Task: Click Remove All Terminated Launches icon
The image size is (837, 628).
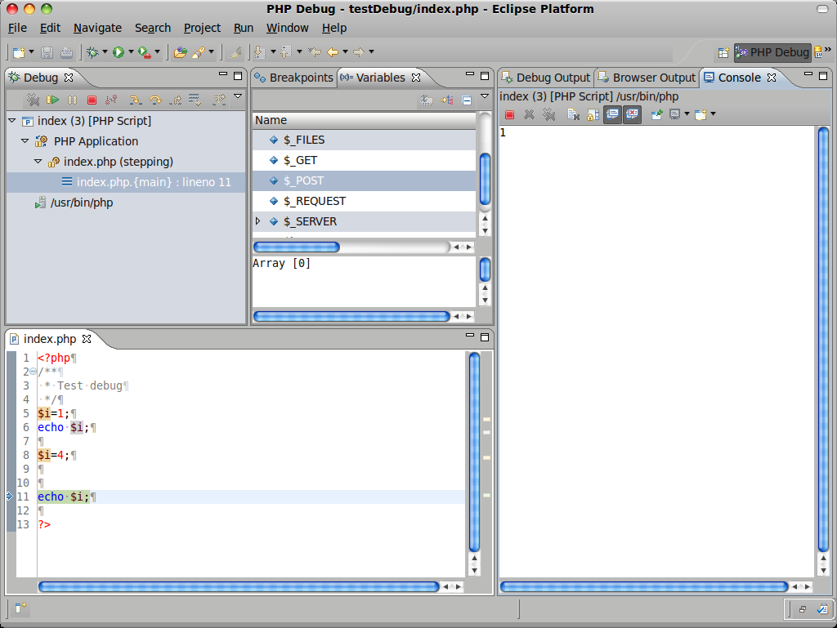Action: coord(33,100)
